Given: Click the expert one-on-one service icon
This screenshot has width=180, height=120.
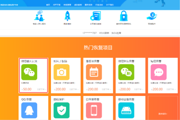Looking at the screenshot, I should (39, 16).
